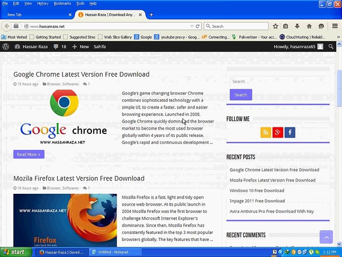The width and height of the screenshot is (342, 257).
Task: Open the Google Chrome Latest Version post title
Action: 81,74
